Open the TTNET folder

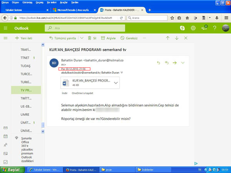click(26, 58)
